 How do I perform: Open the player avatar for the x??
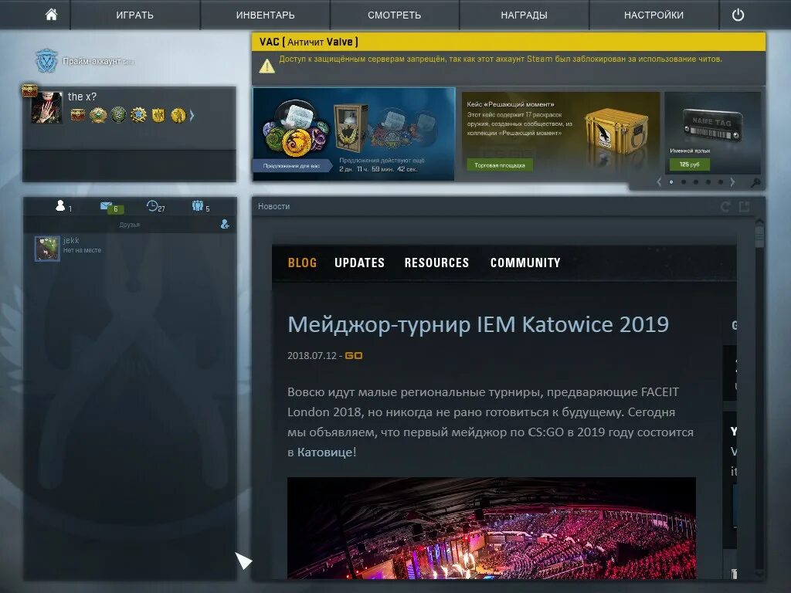tap(46, 107)
